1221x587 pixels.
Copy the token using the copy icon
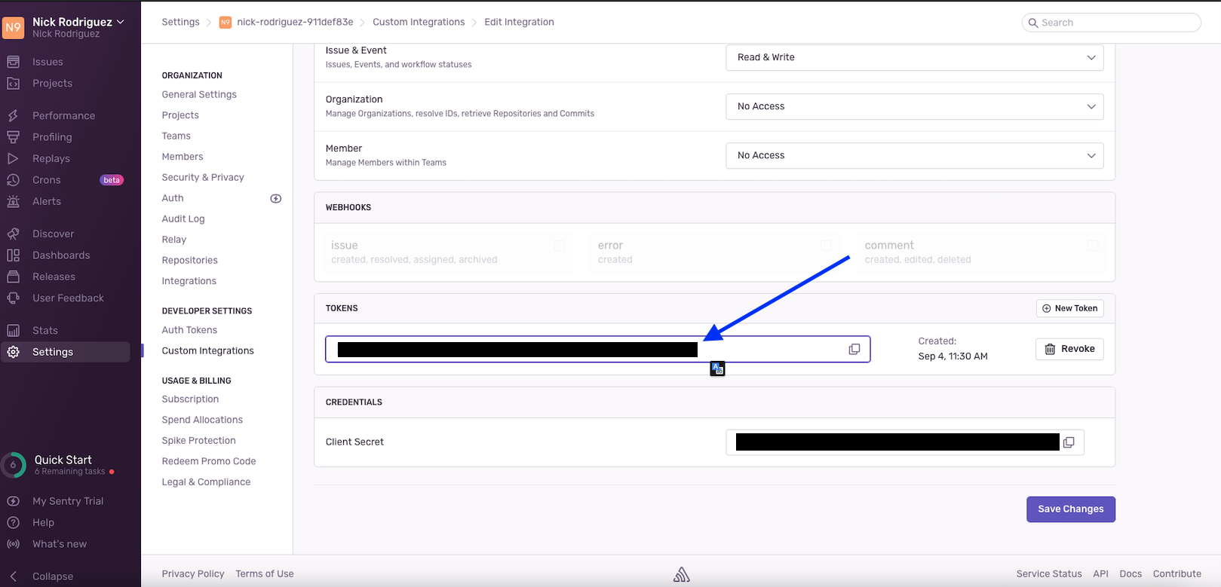(854, 349)
